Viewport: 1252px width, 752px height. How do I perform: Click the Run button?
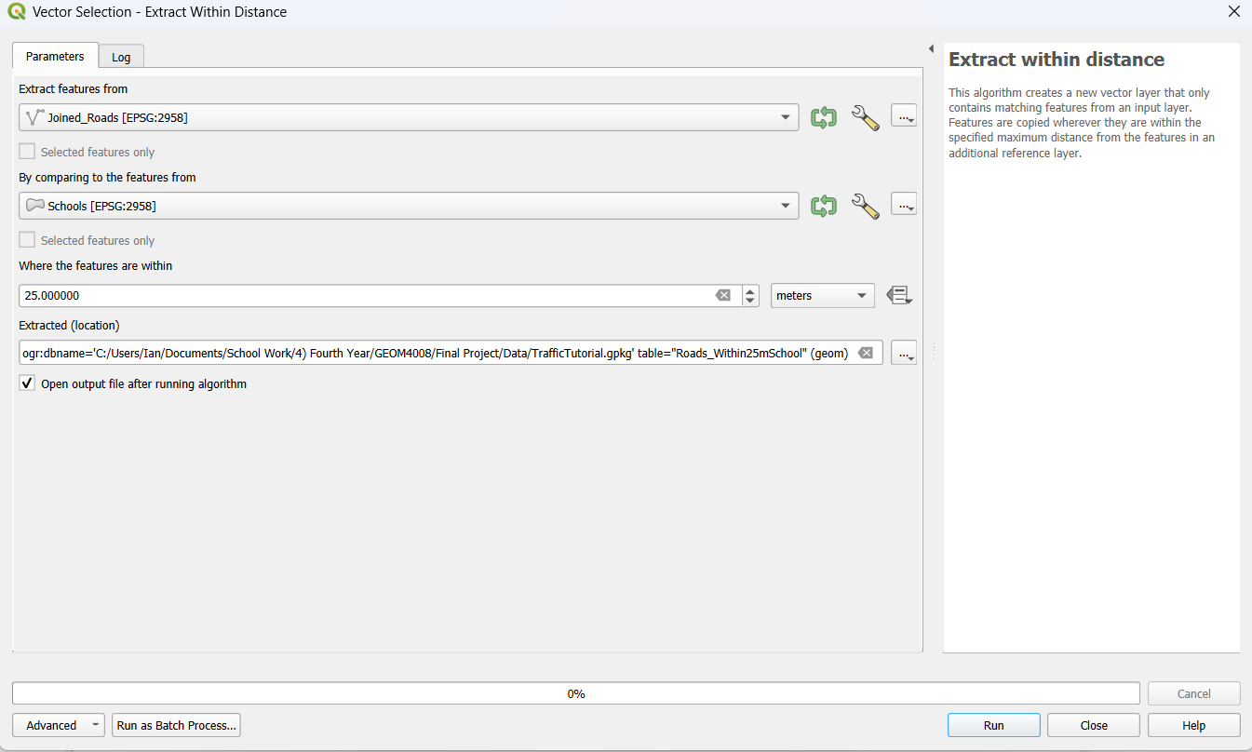click(993, 725)
